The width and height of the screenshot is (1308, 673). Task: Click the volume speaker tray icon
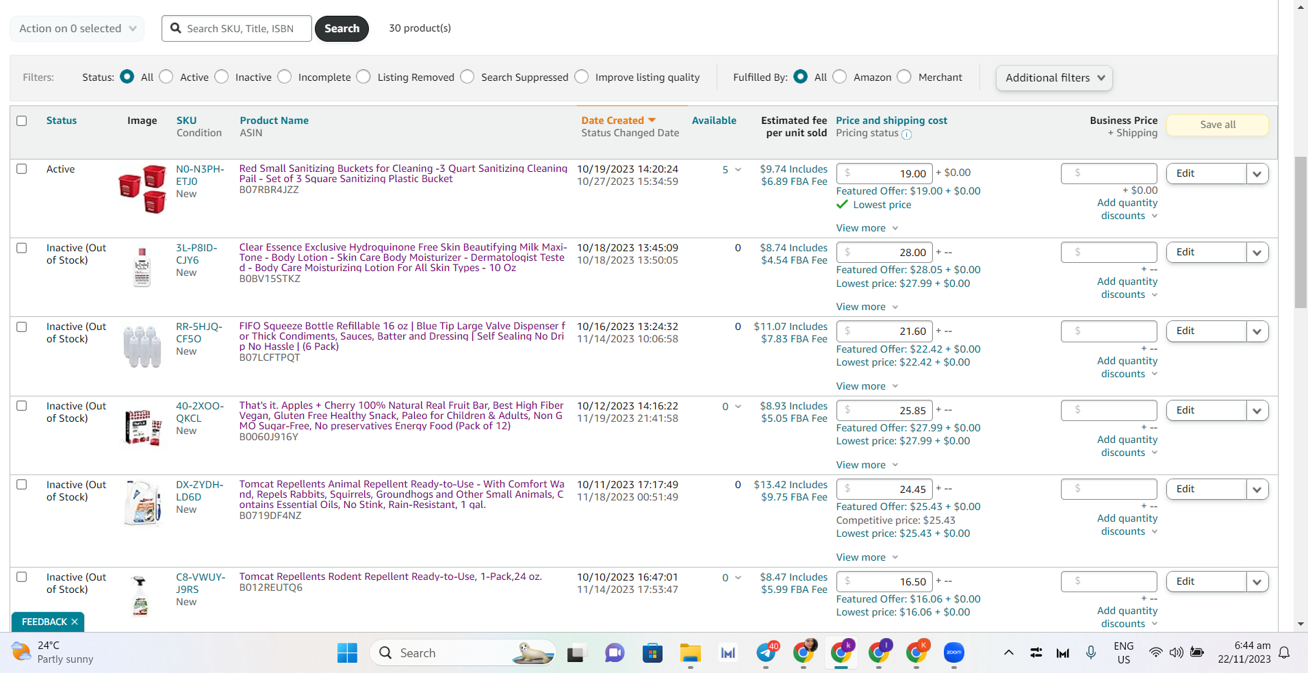(1176, 652)
